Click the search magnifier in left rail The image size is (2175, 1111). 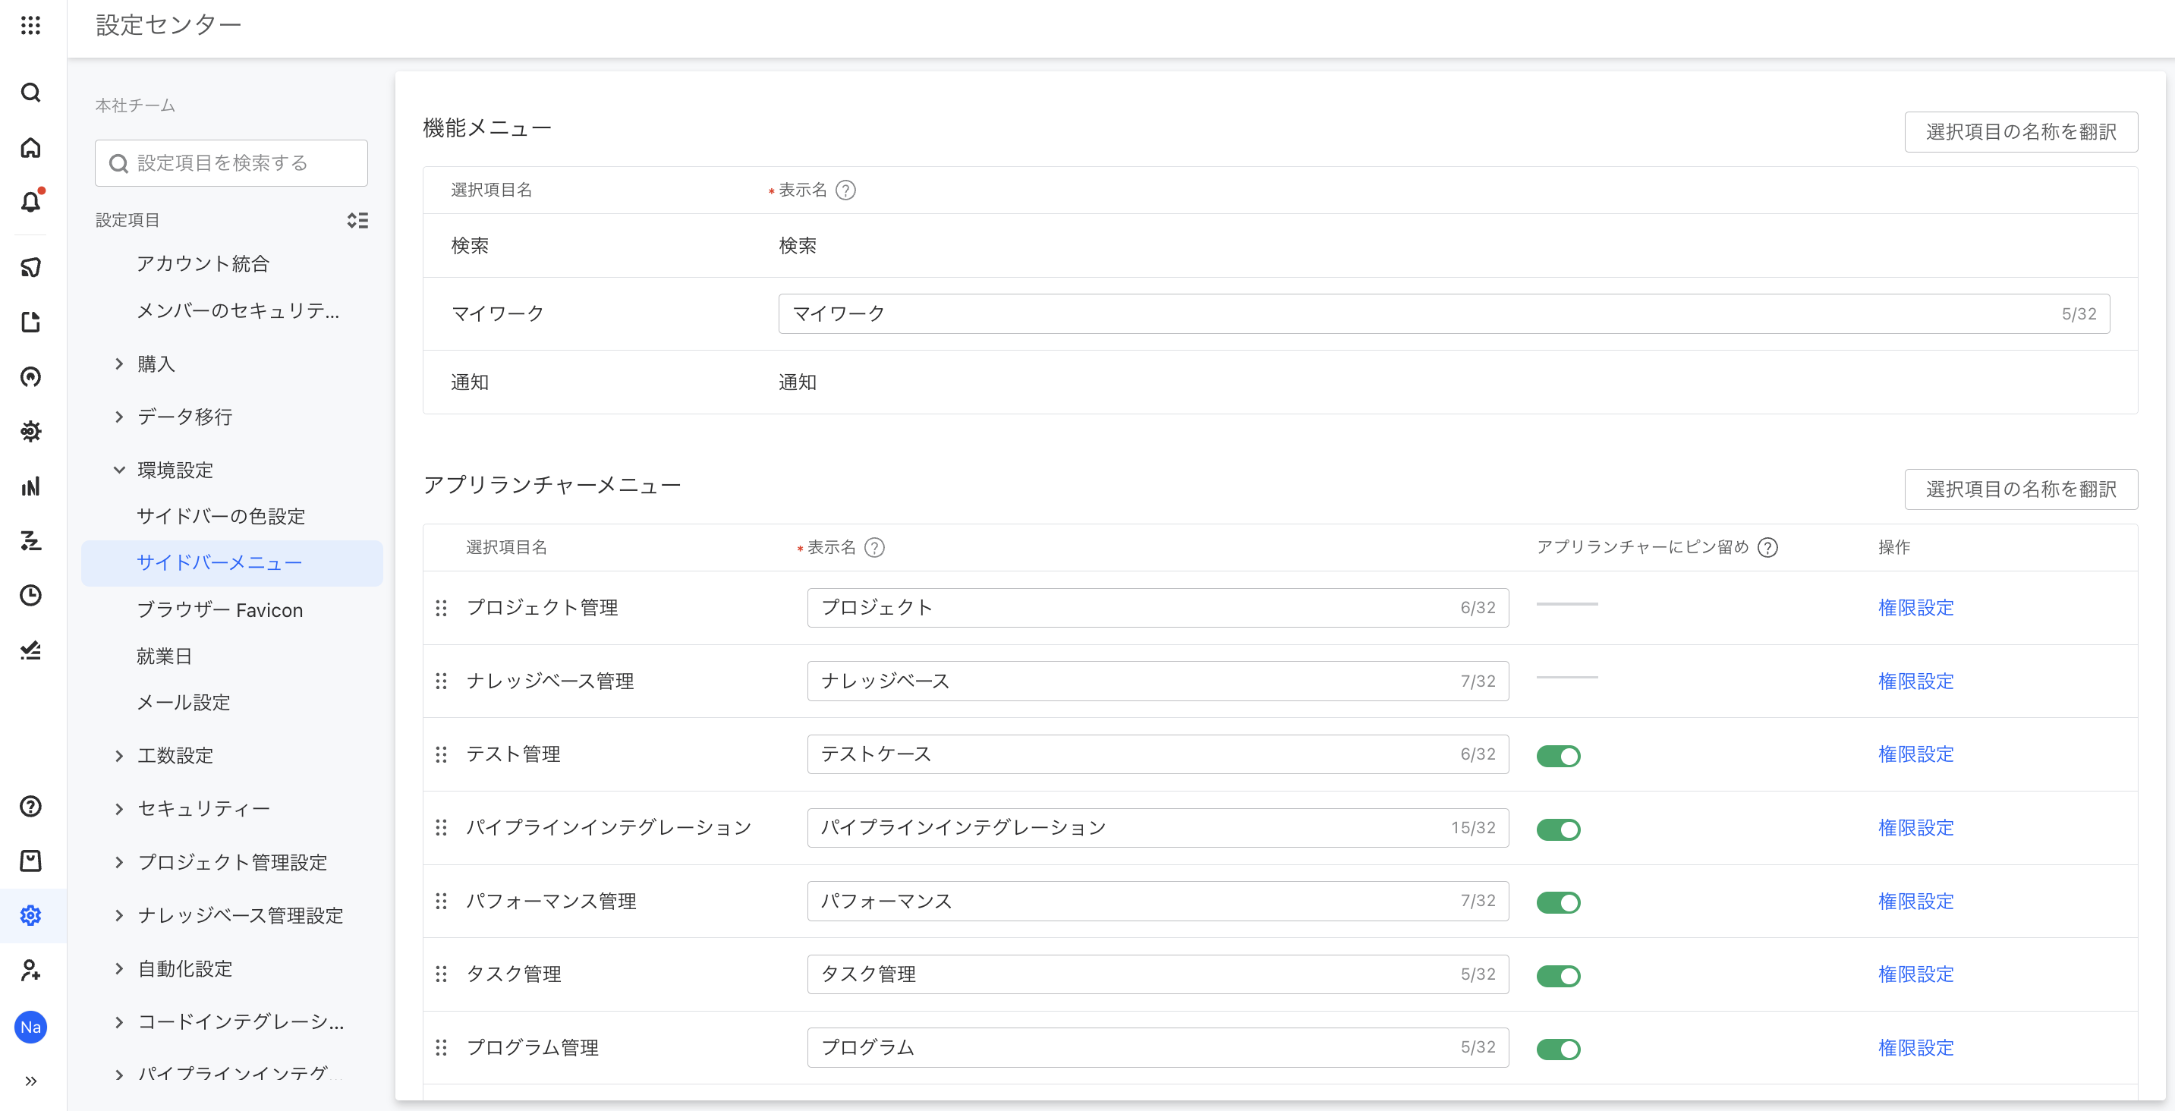point(30,92)
